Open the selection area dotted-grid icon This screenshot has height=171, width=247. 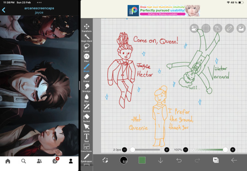coord(206,28)
